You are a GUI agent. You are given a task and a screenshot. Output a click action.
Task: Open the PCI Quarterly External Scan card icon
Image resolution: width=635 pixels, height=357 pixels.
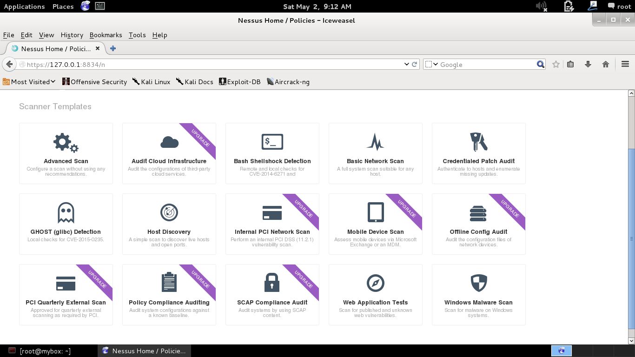66,284
